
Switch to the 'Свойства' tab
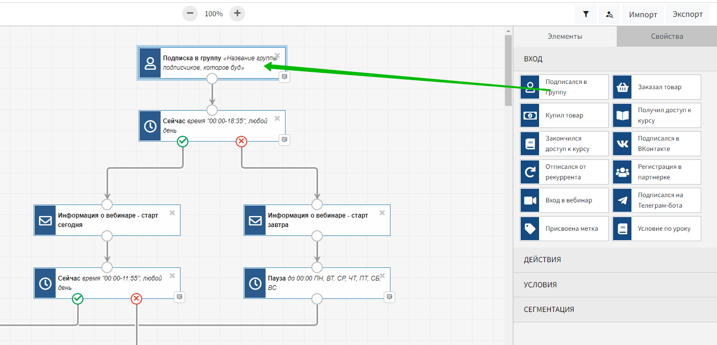click(667, 36)
